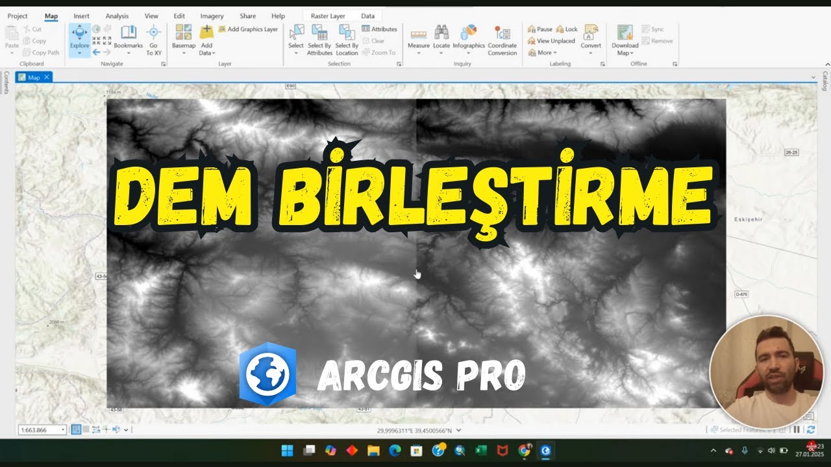Click Add Graphics Layer
The image size is (831, 467).
point(248,29)
